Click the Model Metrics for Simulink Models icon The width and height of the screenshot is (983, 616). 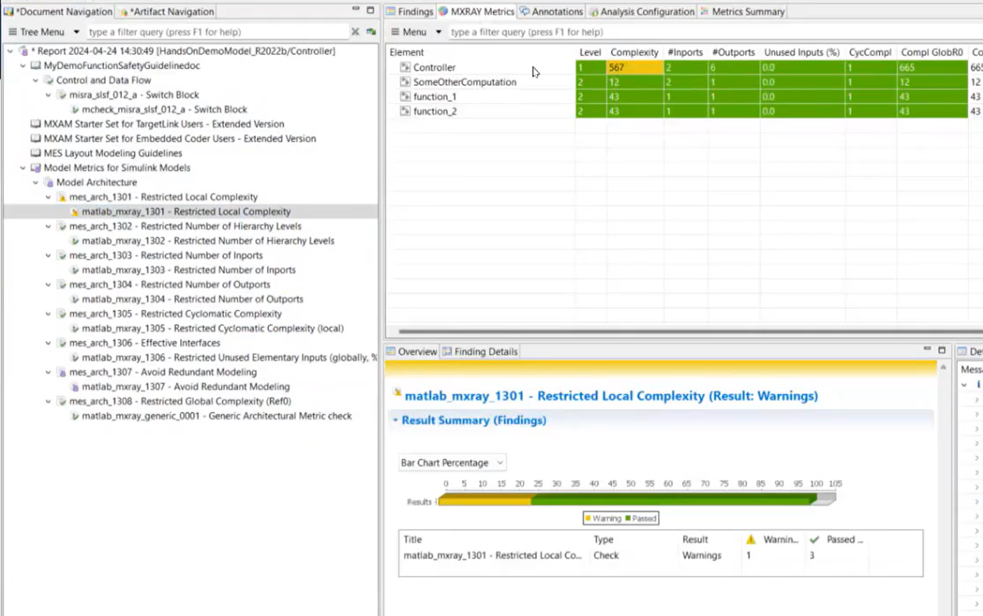[36, 168]
